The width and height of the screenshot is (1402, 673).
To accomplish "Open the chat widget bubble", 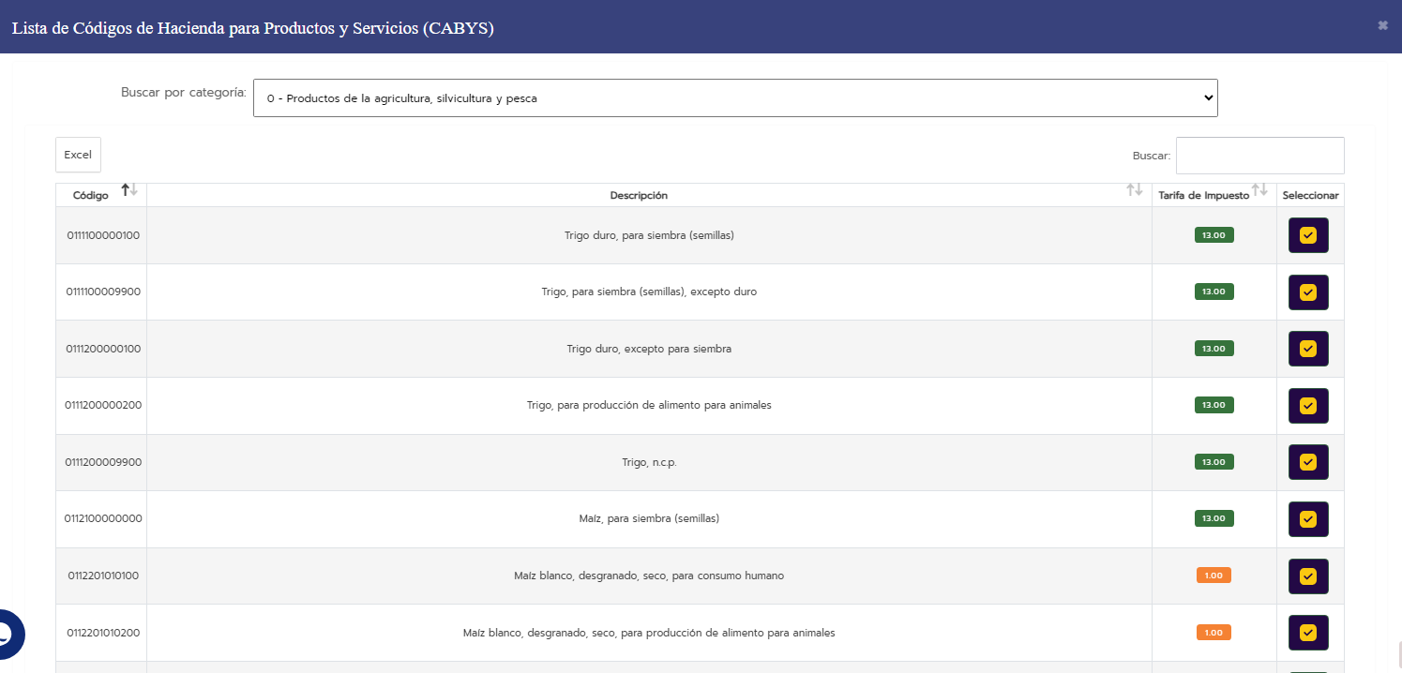I will click(8, 634).
